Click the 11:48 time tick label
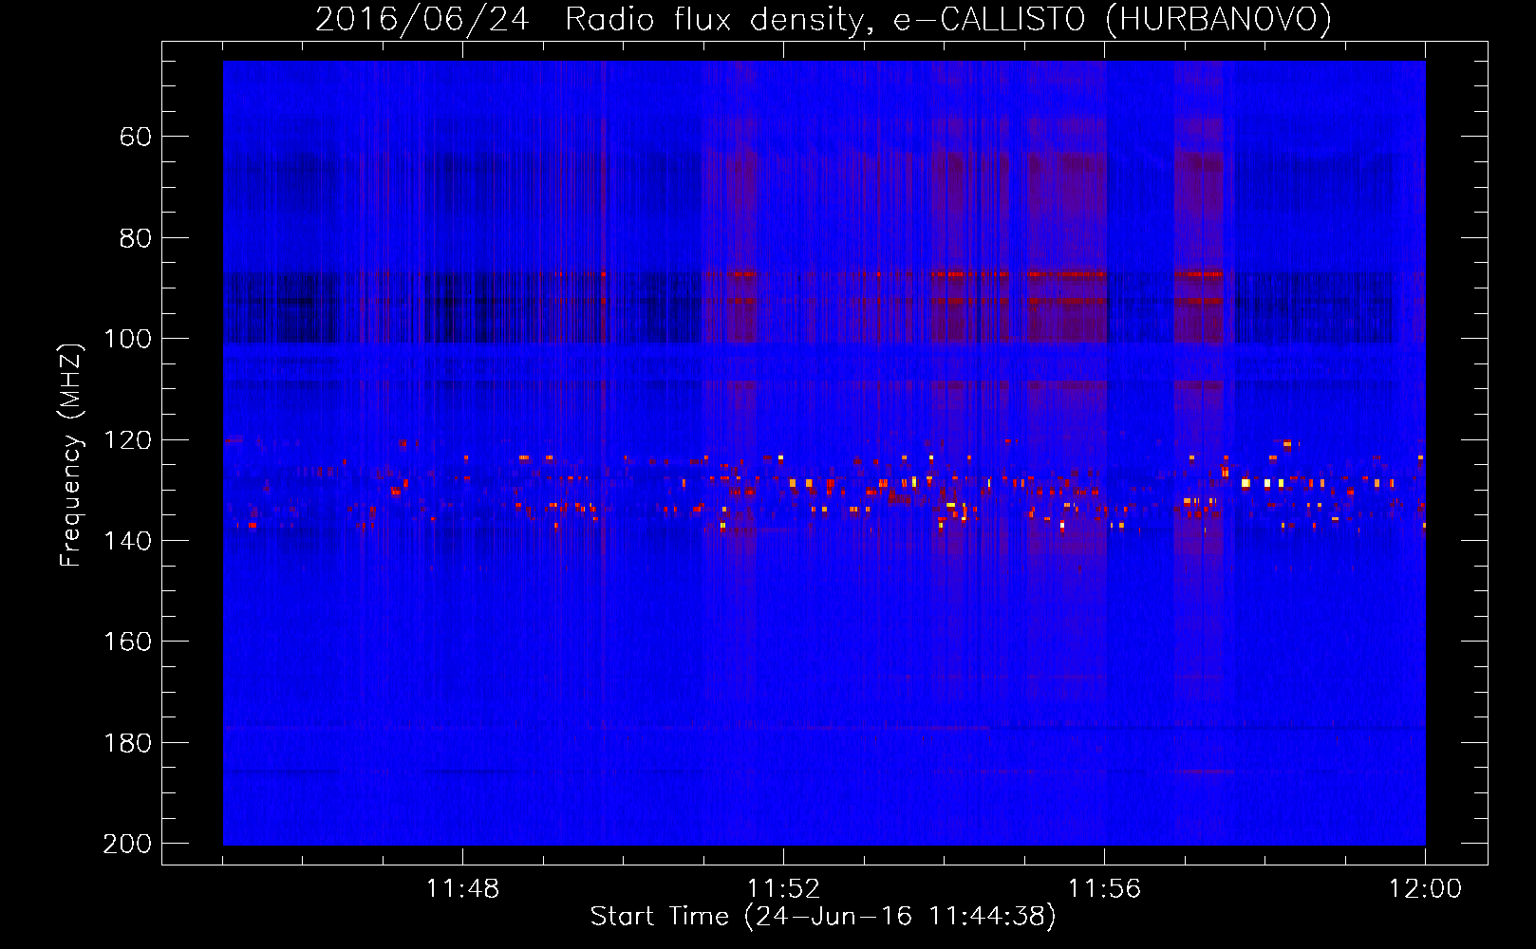Screen dimensions: 1536x949 [x=462, y=888]
